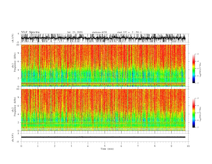The image size is (212, 164).
Task: Click the "station=ATH" label
Action: 99,32
